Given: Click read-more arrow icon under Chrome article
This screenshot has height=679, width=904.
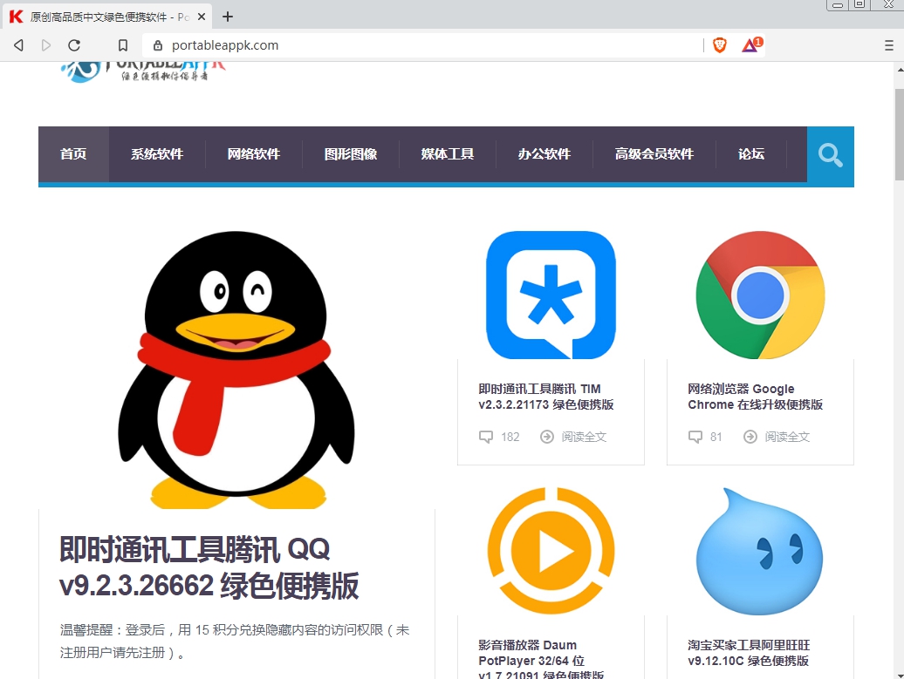Looking at the screenshot, I should [750, 437].
